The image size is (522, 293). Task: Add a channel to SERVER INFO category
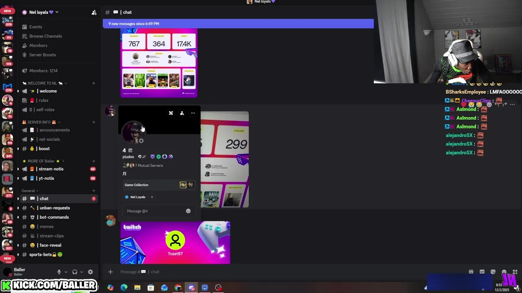pyautogui.click(x=93, y=122)
